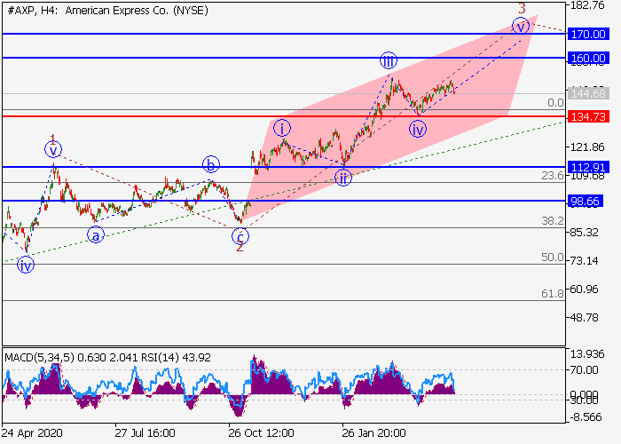621x444 pixels.
Task: Click the circled v label beneath red 3
Action: (521, 26)
